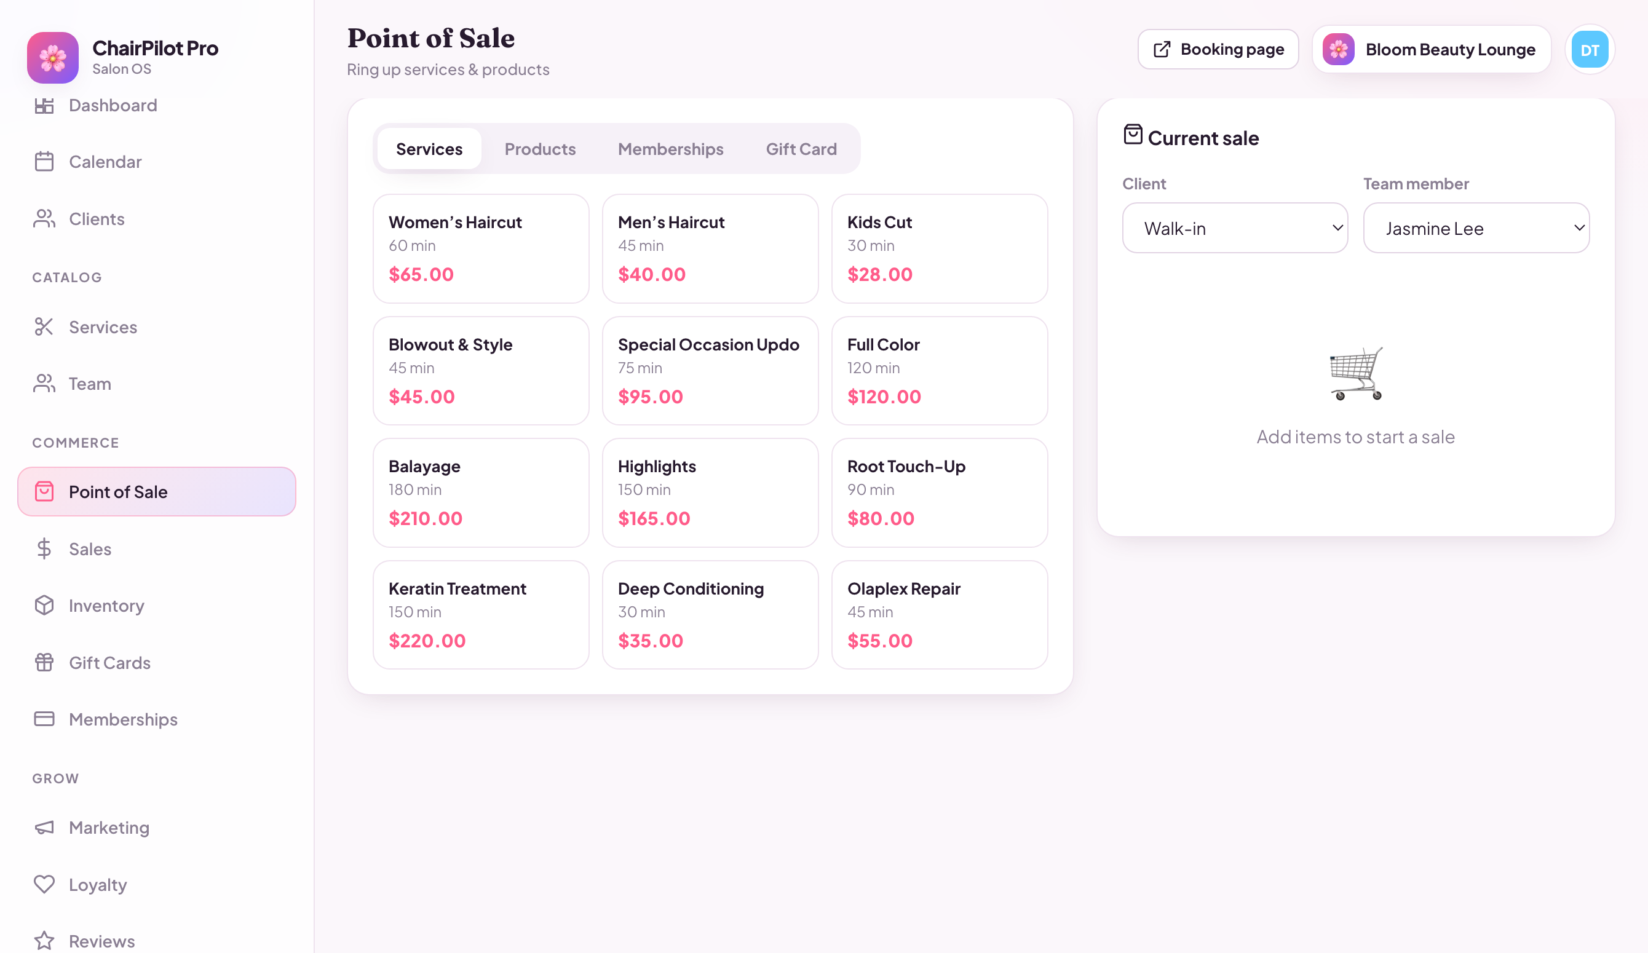
Task: Open the Booking page button
Action: (1218, 49)
